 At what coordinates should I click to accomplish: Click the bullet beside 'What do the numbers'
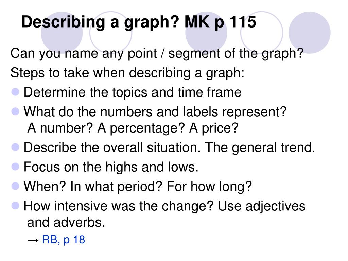15,111
